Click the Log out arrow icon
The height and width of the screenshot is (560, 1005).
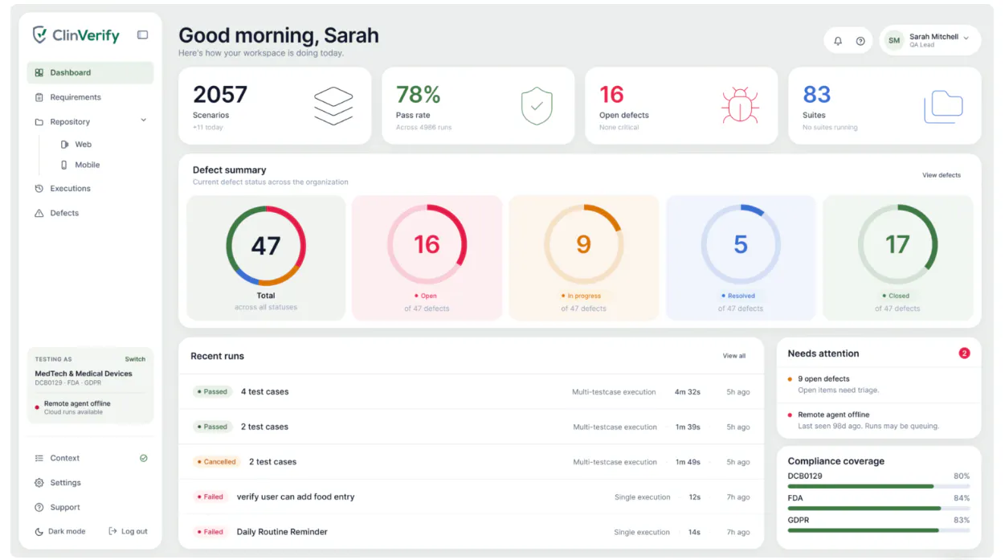pos(112,532)
